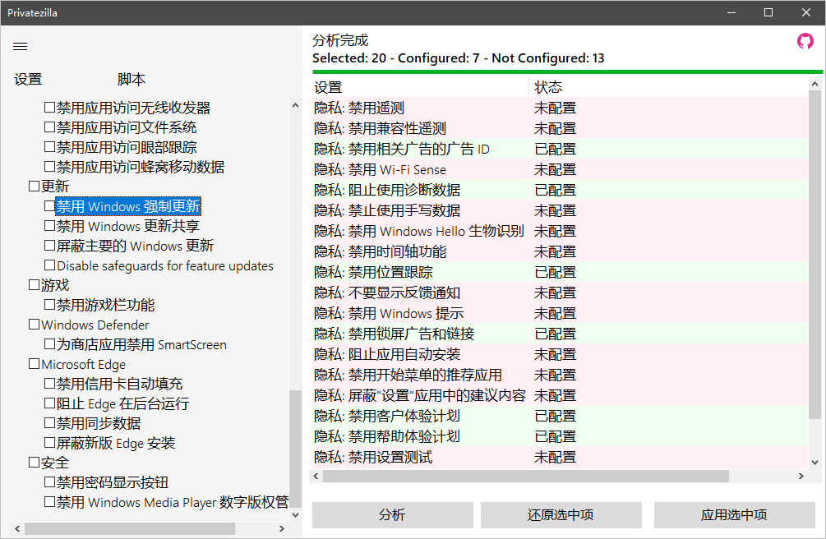Image resolution: width=826 pixels, height=539 pixels.
Task: Select row 隐私: 禁用相关广告的广告 ID
Action: (x=560, y=149)
